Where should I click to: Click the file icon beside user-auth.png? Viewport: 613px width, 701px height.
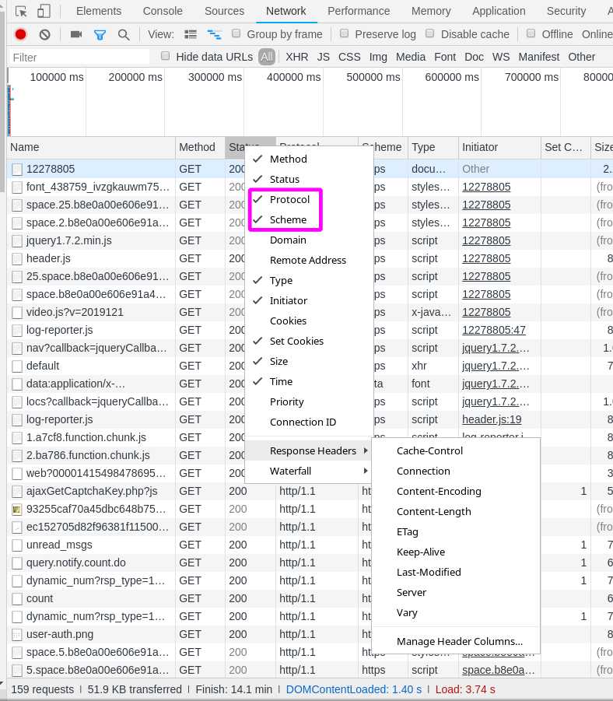[x=17, y=634]
